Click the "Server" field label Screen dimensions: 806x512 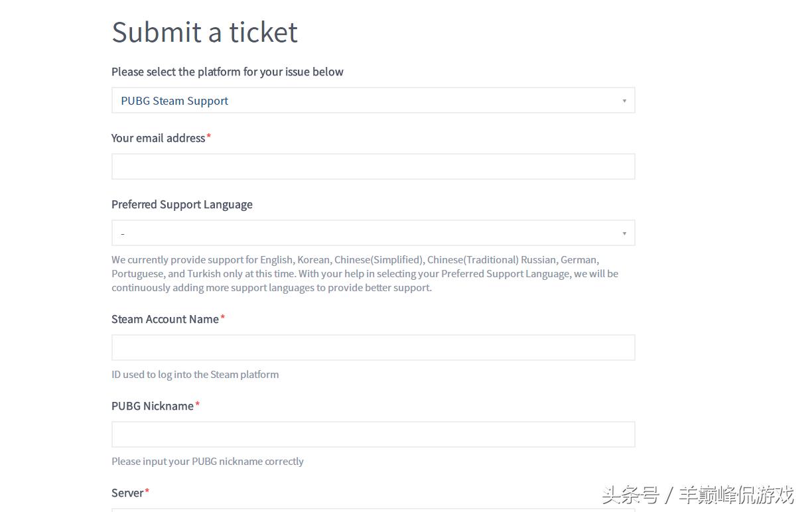coord(127,493)
